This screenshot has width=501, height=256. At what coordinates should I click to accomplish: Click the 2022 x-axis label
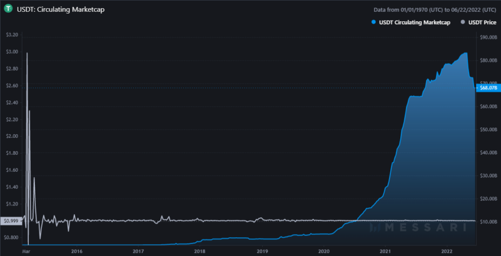click(447, 251)
